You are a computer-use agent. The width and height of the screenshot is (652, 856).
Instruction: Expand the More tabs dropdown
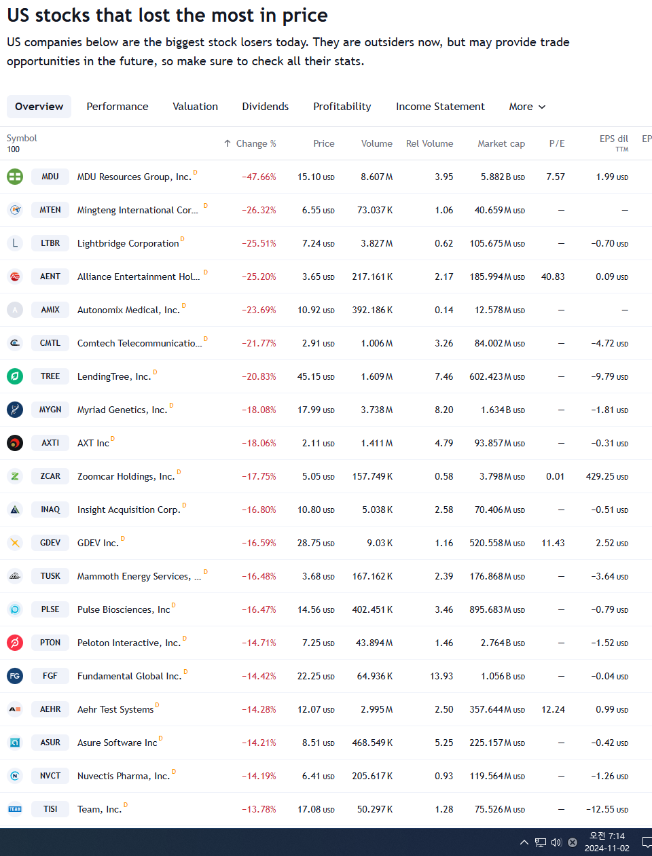tap(527, 107)
